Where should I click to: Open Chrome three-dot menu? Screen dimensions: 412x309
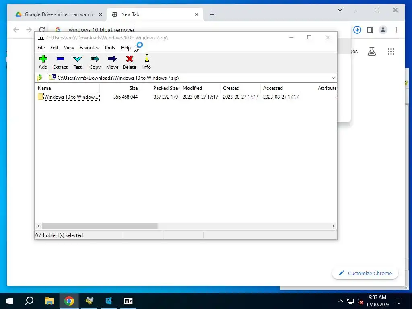(x=396, y=30)
